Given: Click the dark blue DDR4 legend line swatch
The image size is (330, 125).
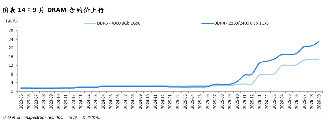Looking at the screenshot, I should coord(208,23).
